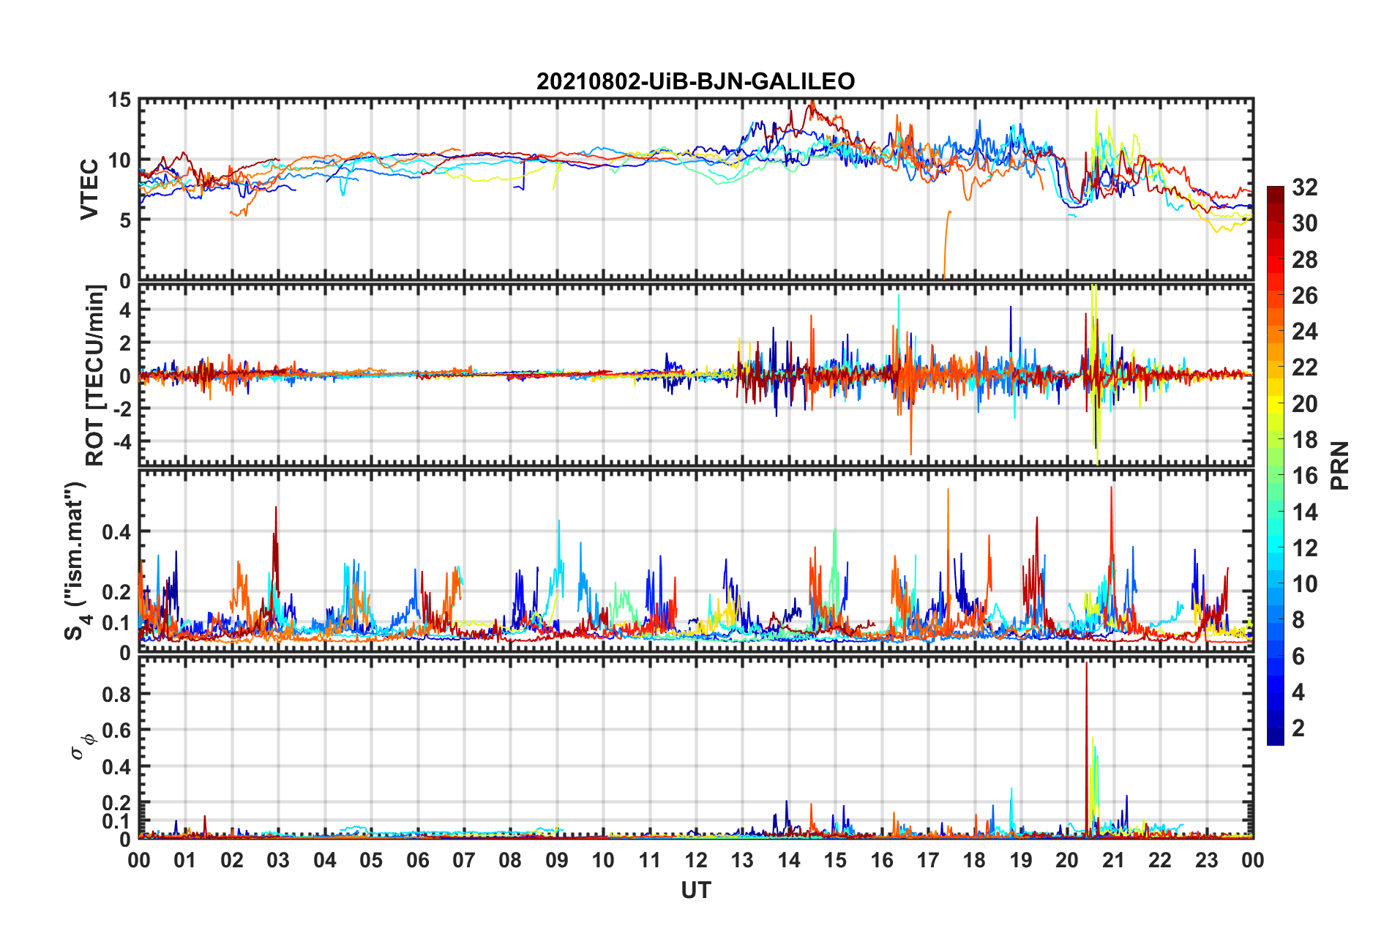Click the x-axis tick label 02
This screenshot has height=931, width=1392.
232,860
